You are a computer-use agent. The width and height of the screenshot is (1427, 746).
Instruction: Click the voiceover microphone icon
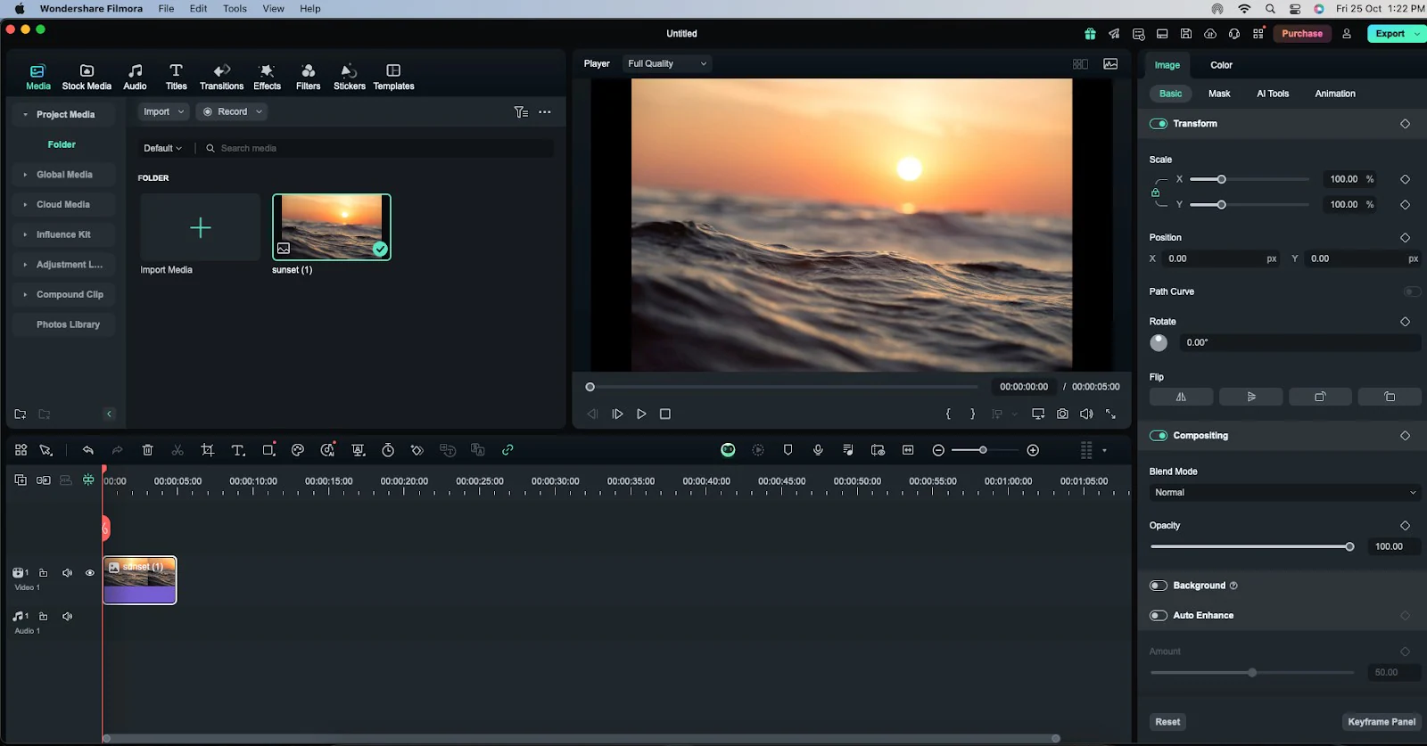[818, 450]
